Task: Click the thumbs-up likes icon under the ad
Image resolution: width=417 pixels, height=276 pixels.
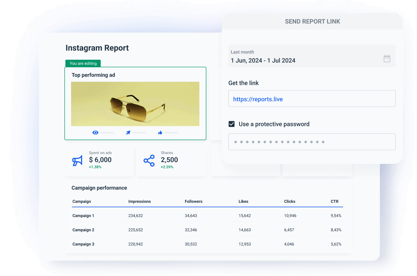Action: click(160, 132)
